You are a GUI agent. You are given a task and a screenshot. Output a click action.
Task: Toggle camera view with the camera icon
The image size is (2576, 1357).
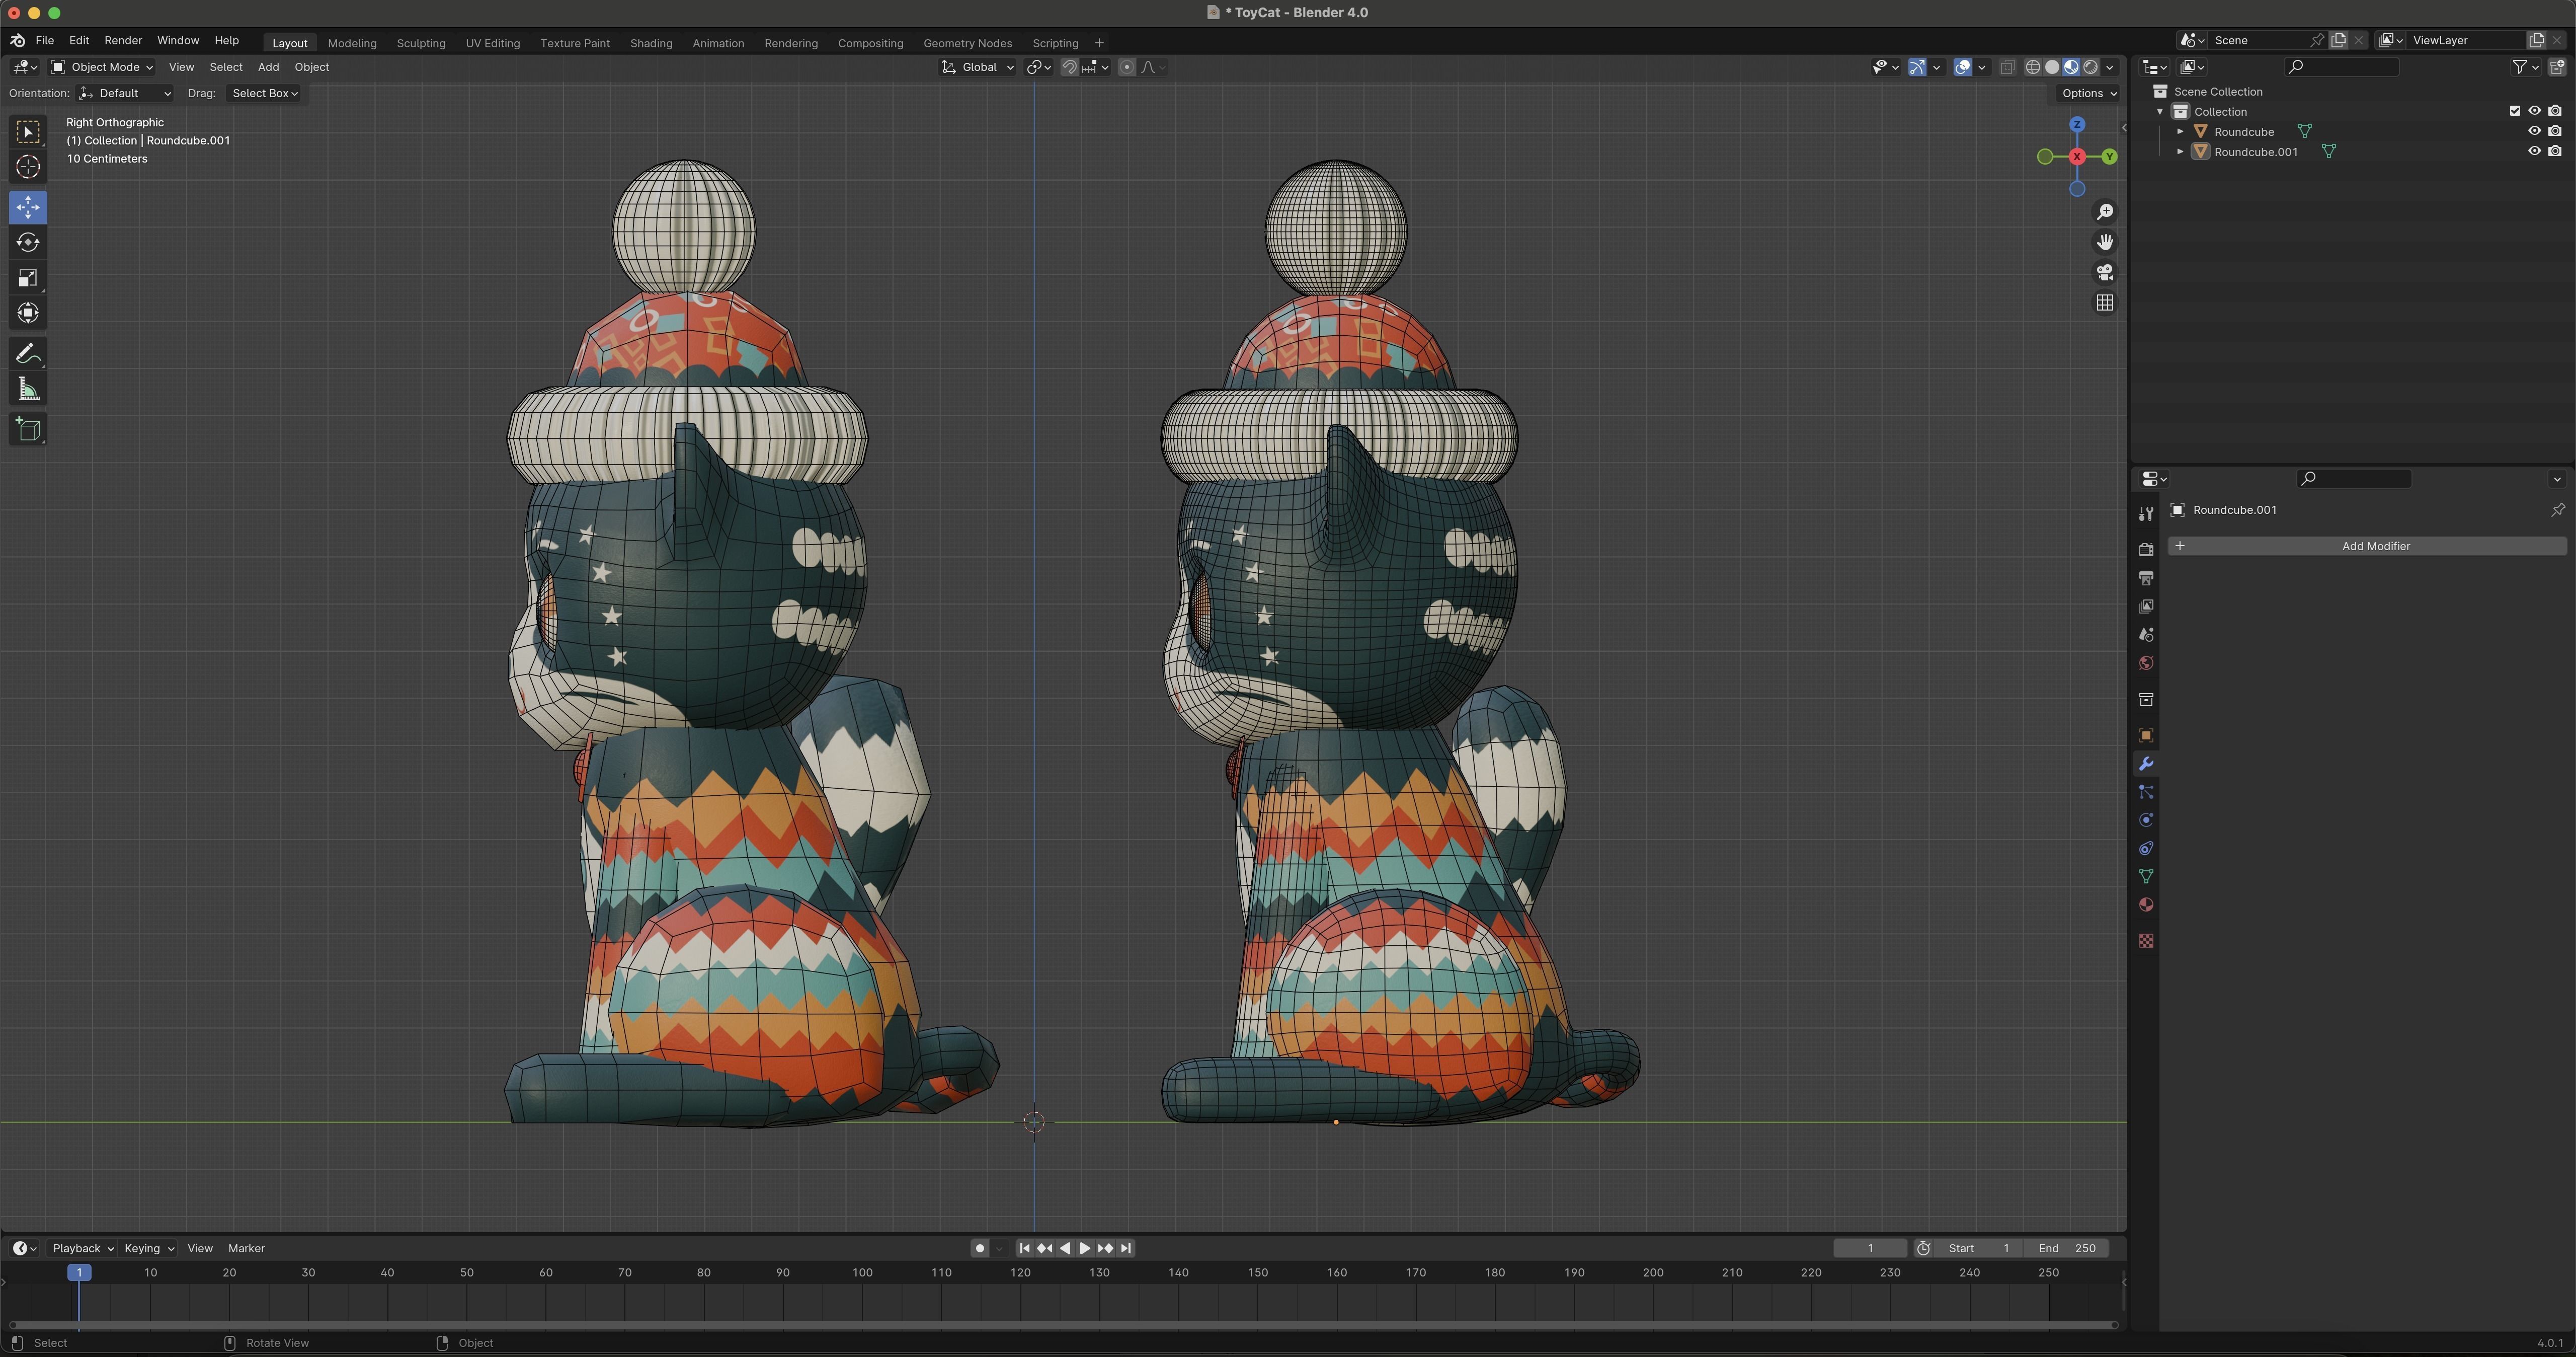(x=2105, y=272)
